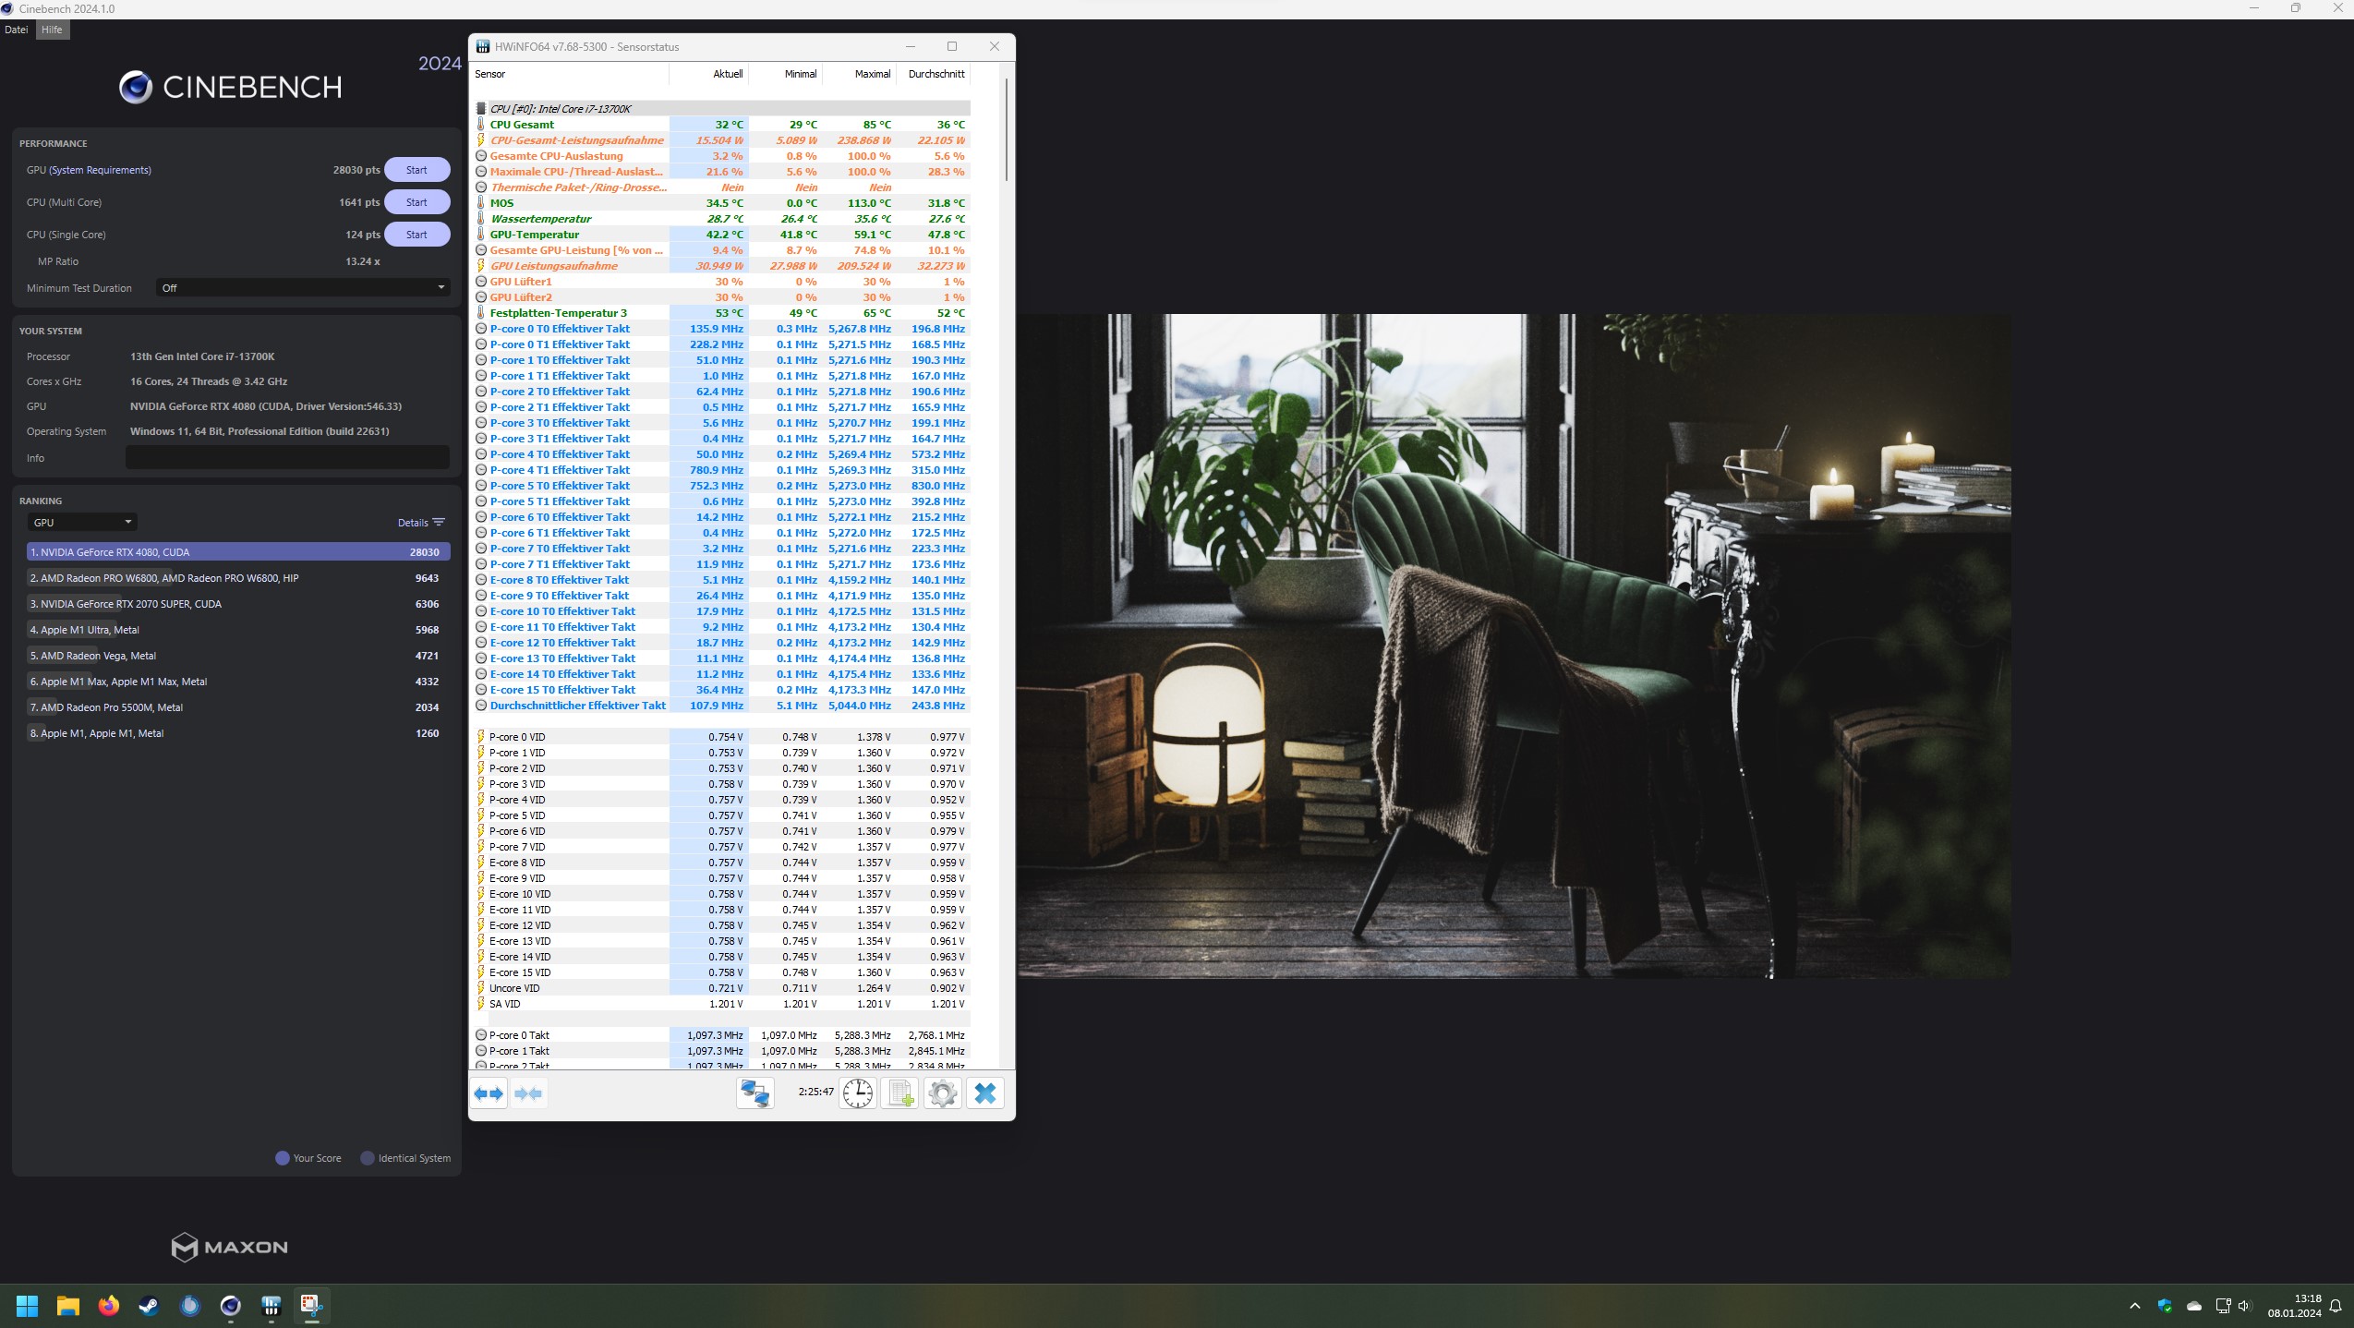Open the Datei menu
This screenshot has width=2354, height=1328.
tap(17, 30)
